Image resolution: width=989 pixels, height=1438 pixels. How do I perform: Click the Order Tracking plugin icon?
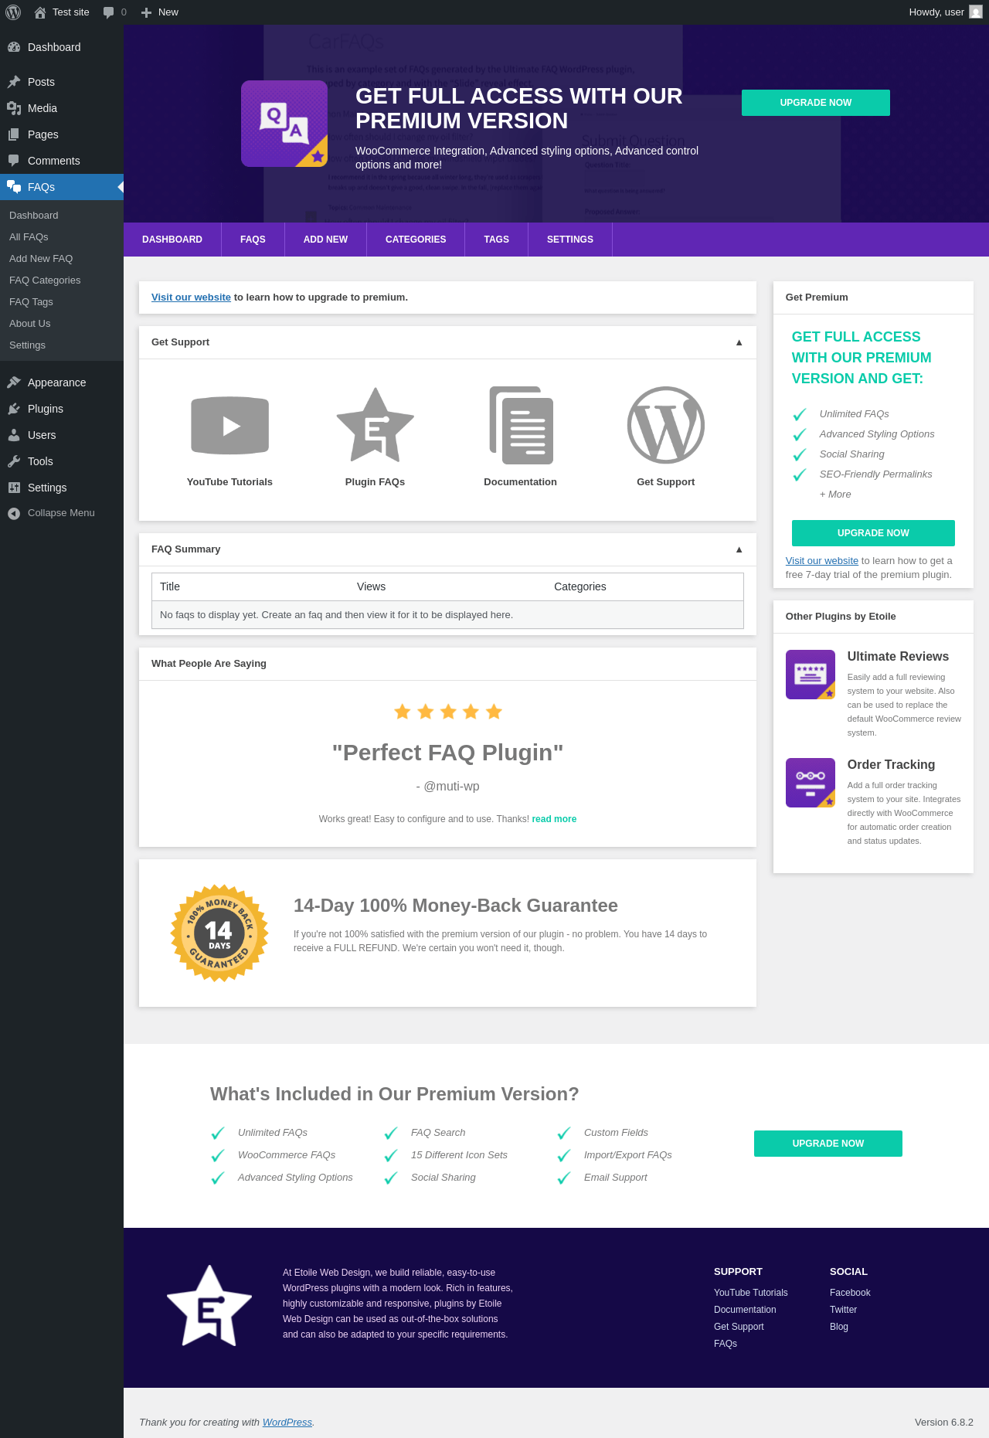[811, 783]
